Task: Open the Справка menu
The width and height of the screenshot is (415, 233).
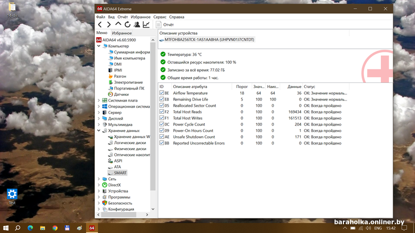Action: click(x=176, y=17)
